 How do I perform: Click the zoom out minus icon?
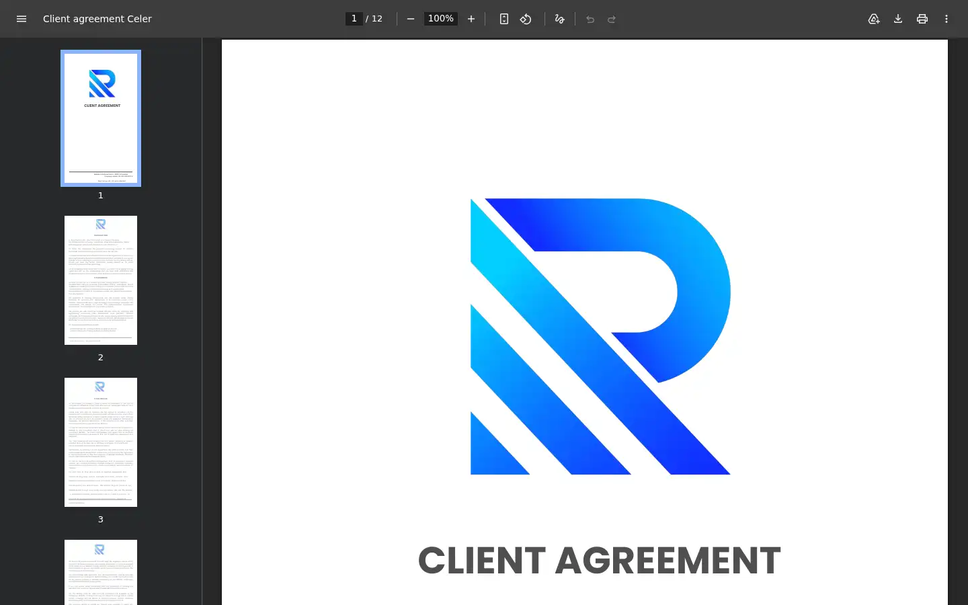coord(411,19)
